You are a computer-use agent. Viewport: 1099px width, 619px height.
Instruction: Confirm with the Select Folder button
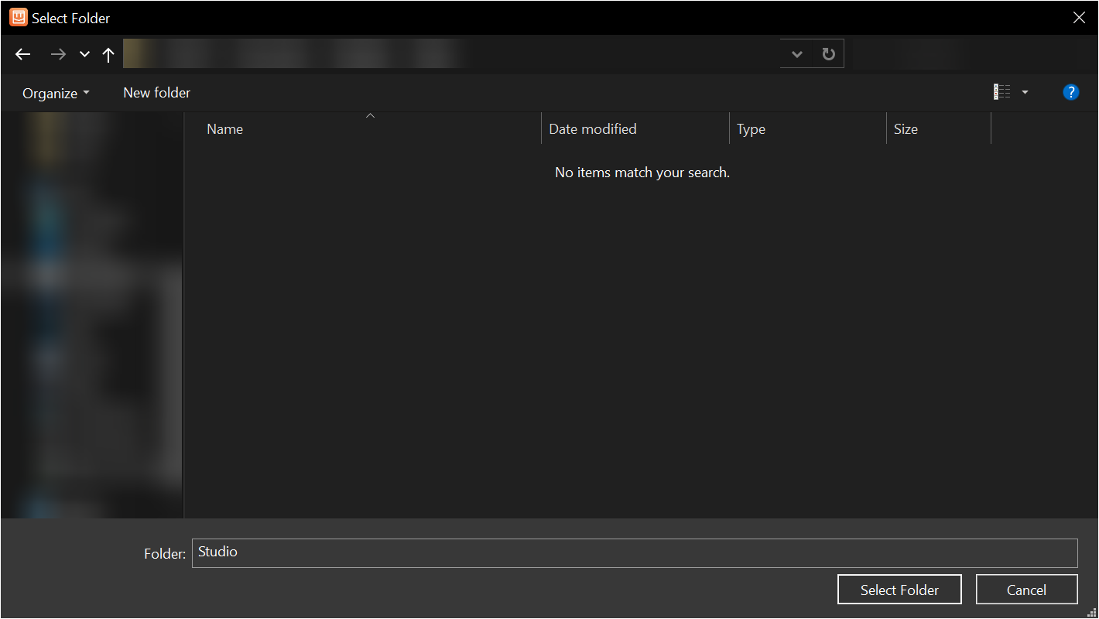899,589
